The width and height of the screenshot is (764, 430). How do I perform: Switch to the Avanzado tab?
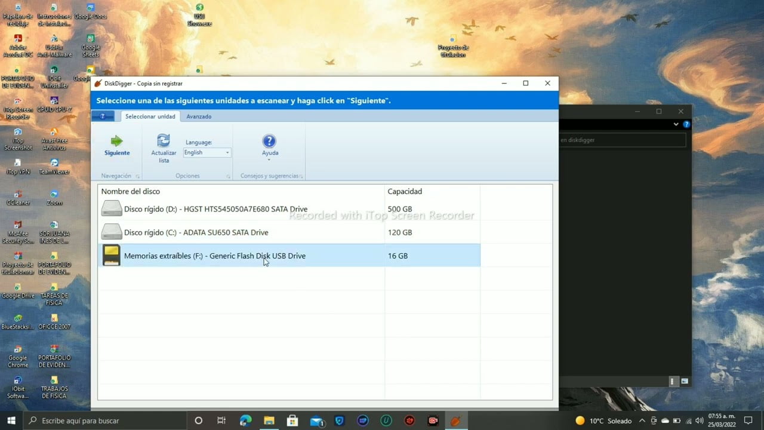point(199,116)
